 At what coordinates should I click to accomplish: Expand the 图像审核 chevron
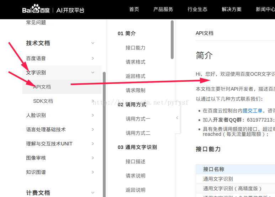tap(93, 158)
